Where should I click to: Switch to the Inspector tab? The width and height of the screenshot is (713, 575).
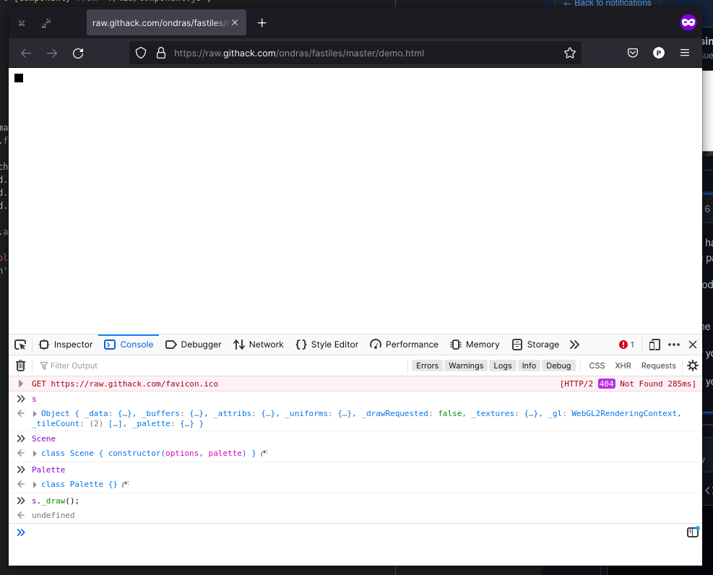[x=66, y=345]
